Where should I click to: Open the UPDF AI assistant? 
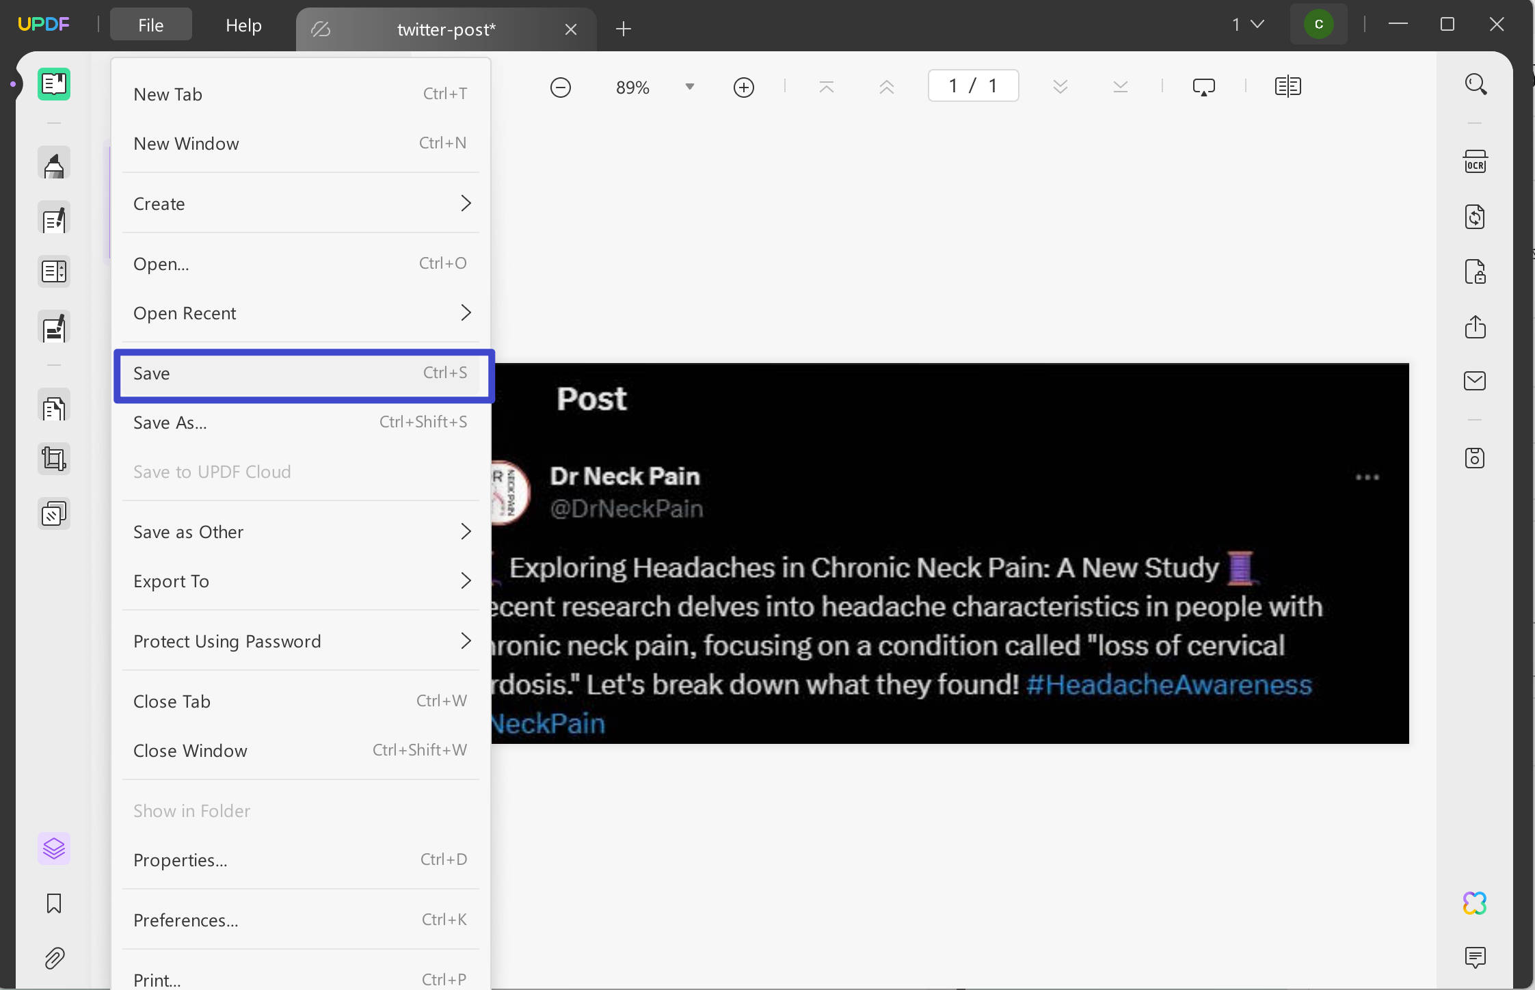coord(1476,903)
